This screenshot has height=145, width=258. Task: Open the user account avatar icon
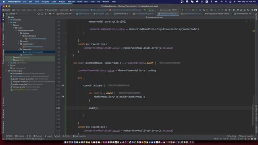(256, 10)
